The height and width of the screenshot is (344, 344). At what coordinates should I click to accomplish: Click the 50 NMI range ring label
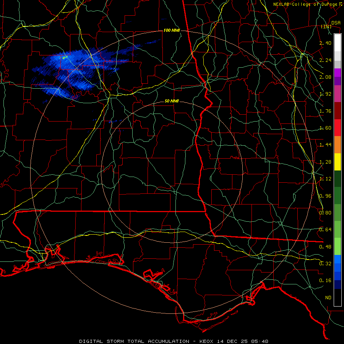(x=172, y=101)
